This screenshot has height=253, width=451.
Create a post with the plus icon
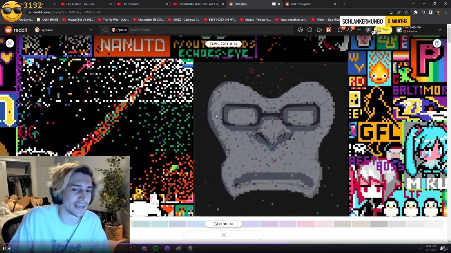point(359,30)
